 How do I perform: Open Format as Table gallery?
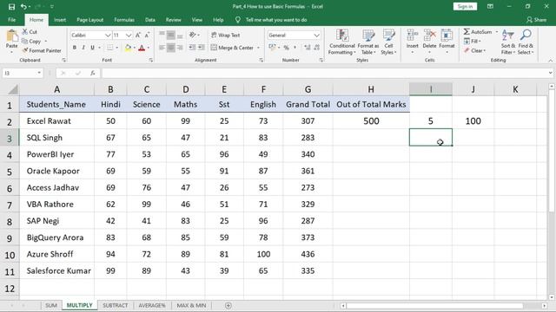point(368,42)
